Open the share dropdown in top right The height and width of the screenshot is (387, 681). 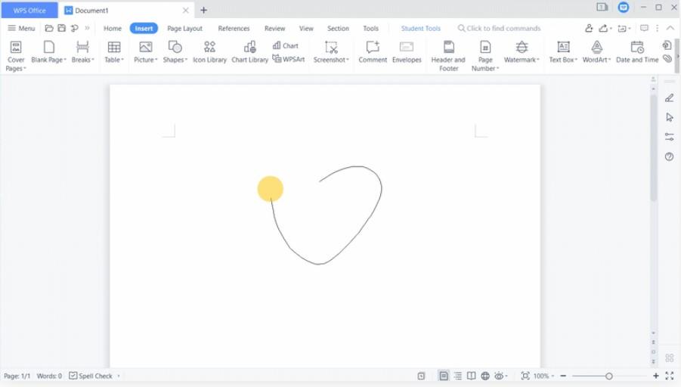(x=605, y=28)
